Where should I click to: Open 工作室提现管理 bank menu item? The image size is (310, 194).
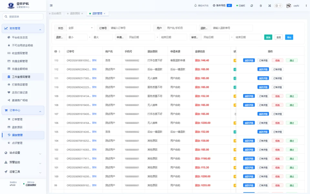[23, 77]
